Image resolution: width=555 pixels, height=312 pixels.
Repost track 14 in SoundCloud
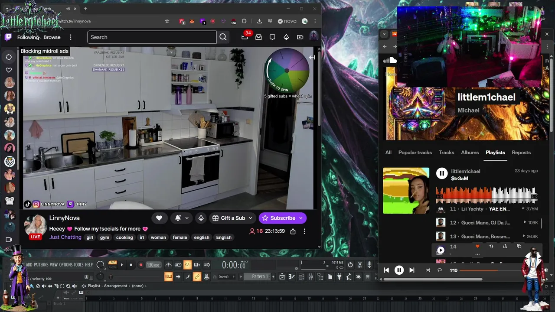(491, 246)
